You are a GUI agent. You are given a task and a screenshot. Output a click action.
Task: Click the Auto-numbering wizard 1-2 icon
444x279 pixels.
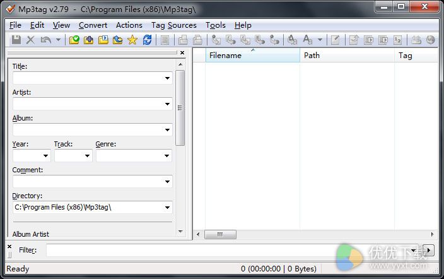[397, 40]
